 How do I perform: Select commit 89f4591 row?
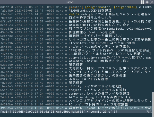pos(76,79)
